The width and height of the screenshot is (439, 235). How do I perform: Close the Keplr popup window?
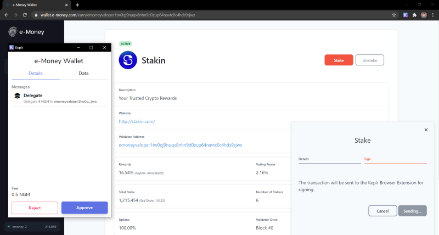tap(104, 48)
